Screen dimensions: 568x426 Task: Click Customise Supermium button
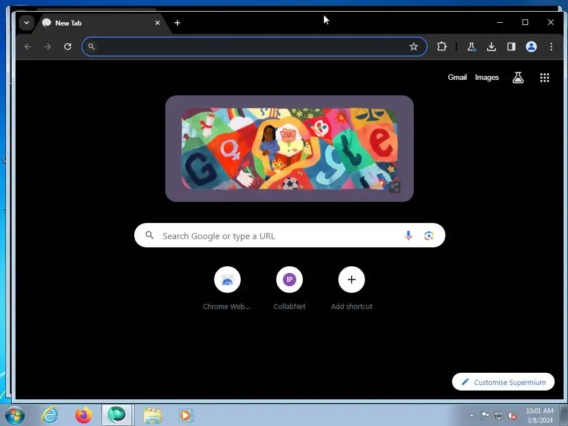point(503,382)
